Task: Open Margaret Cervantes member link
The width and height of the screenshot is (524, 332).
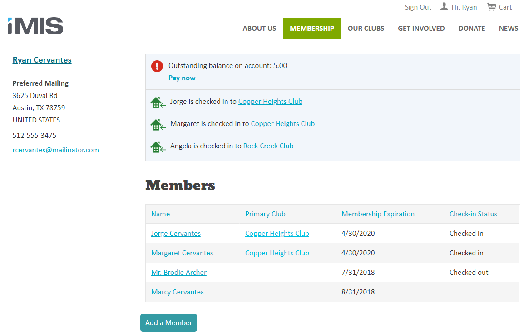Action: tap(182, 253)
